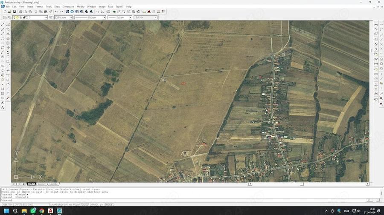This screenshot has height=215, width=384.
Task: Switch to the Layout2 tab
Action: [x=53, y=184]
